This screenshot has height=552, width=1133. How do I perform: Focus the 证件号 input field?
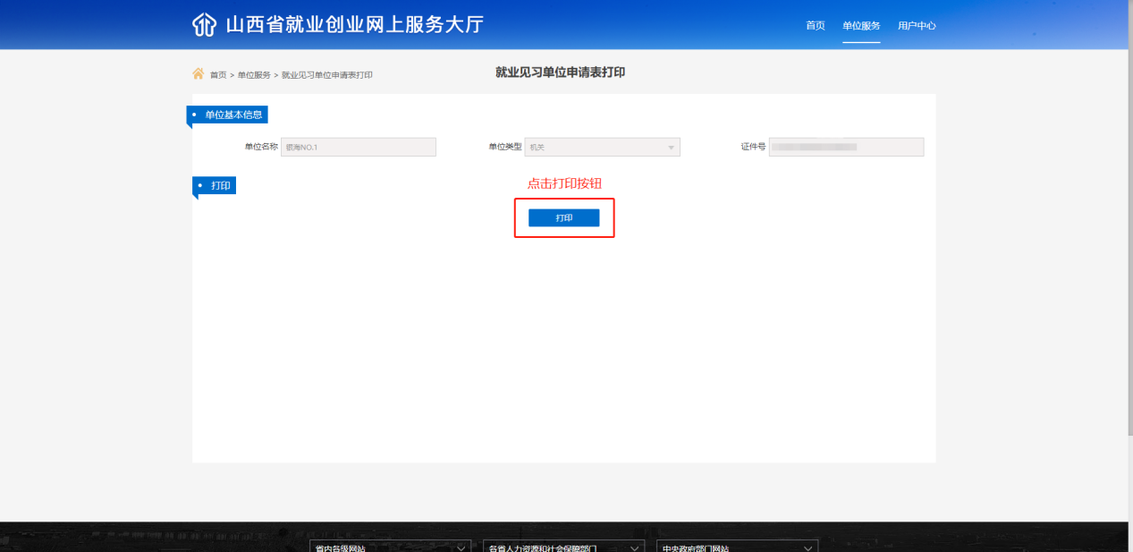click(846, 147)
